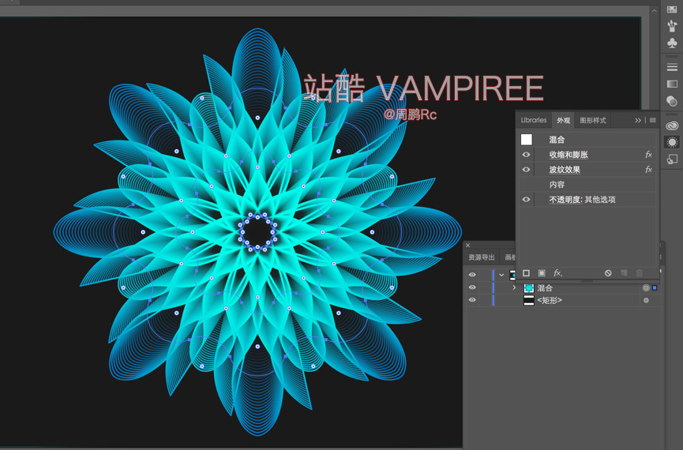The width and height of the screenshot is (683, 450).
Task: Click the Appearance panel sun icon
Action: click(672, 142)
